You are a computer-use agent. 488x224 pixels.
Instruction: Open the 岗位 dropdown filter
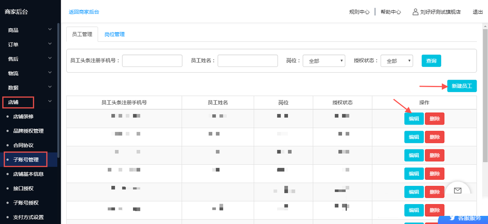point(324,61)
